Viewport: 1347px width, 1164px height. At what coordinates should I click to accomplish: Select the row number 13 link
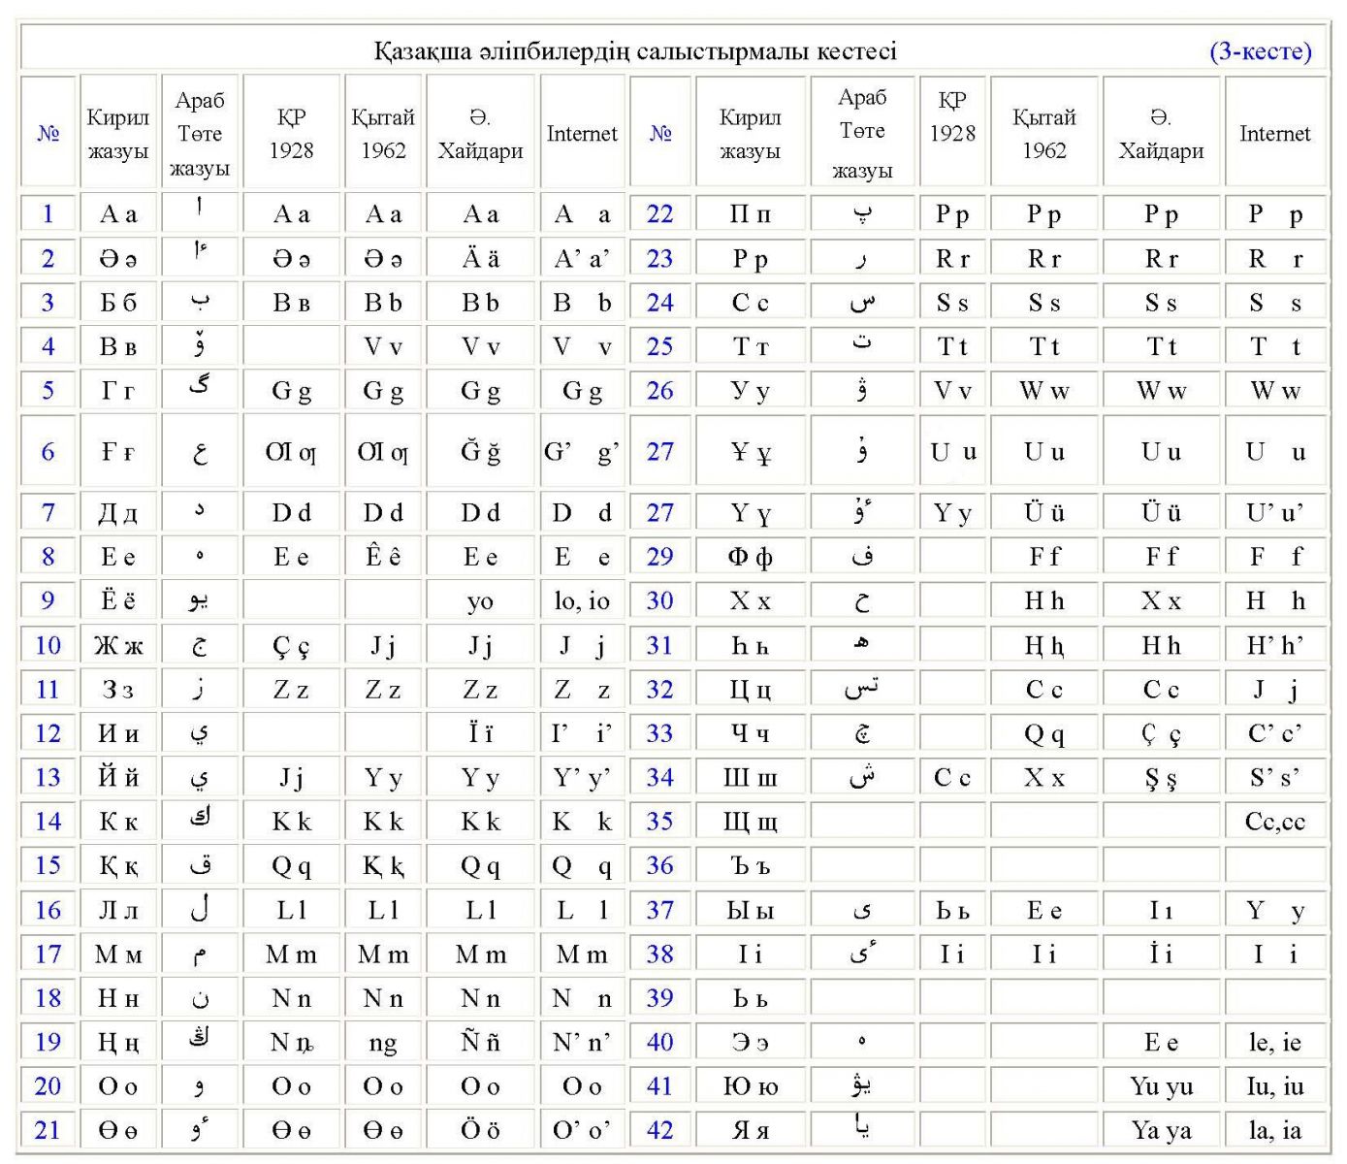click(48, 778)
